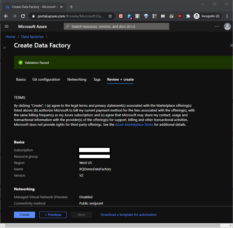
Task: Click the Subscription label
Action: (23, 150)
